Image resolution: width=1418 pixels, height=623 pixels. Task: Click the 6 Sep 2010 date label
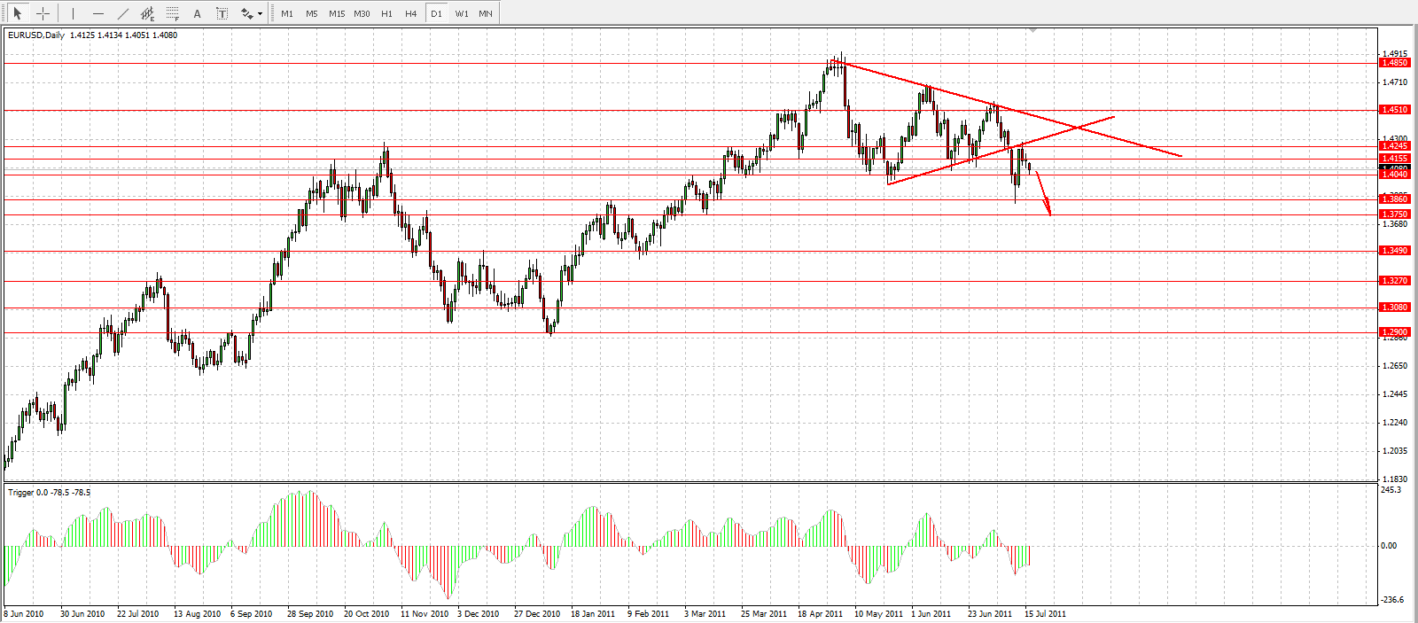pyautogui.click(x=251, y=613)
